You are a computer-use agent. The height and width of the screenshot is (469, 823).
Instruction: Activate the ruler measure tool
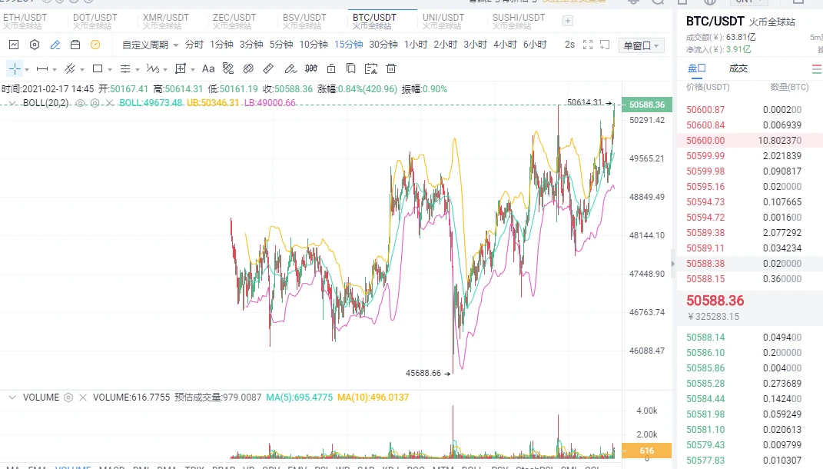point(267,68)
